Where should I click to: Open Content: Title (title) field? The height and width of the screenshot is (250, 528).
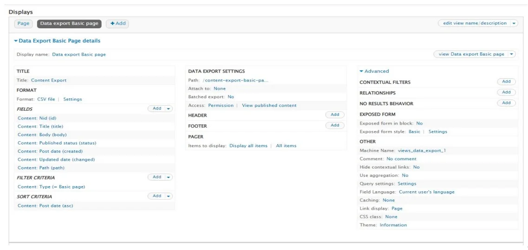coord(40,126)
